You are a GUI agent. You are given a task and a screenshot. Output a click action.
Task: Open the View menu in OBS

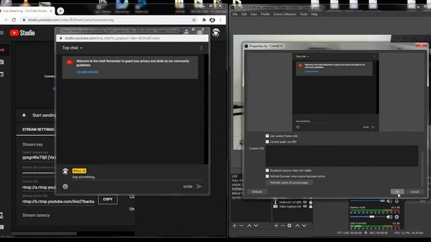pos(254,14)
